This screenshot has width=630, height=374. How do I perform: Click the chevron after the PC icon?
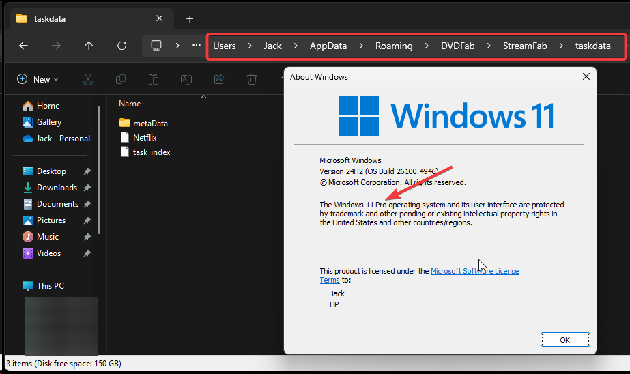tap(177, 46)
